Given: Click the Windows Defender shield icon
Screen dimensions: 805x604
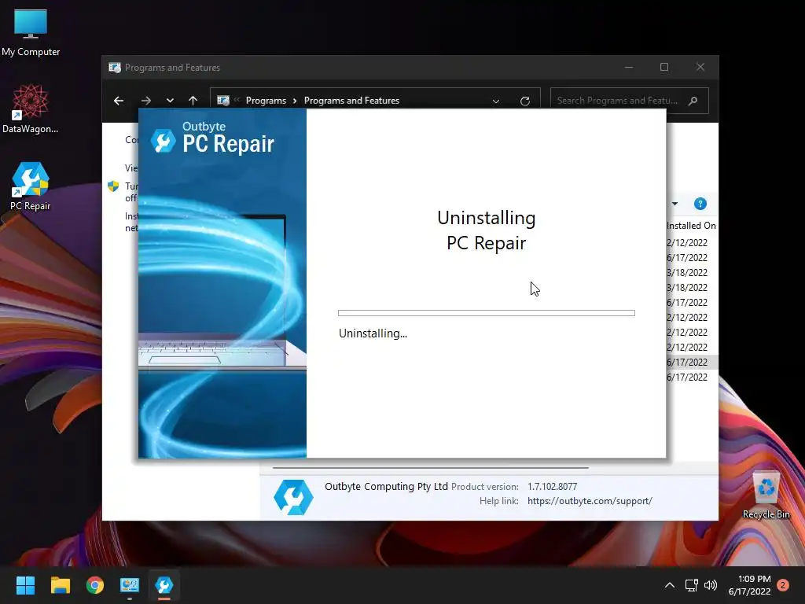Looking at the screenshot, I should [x=113, y=186].
